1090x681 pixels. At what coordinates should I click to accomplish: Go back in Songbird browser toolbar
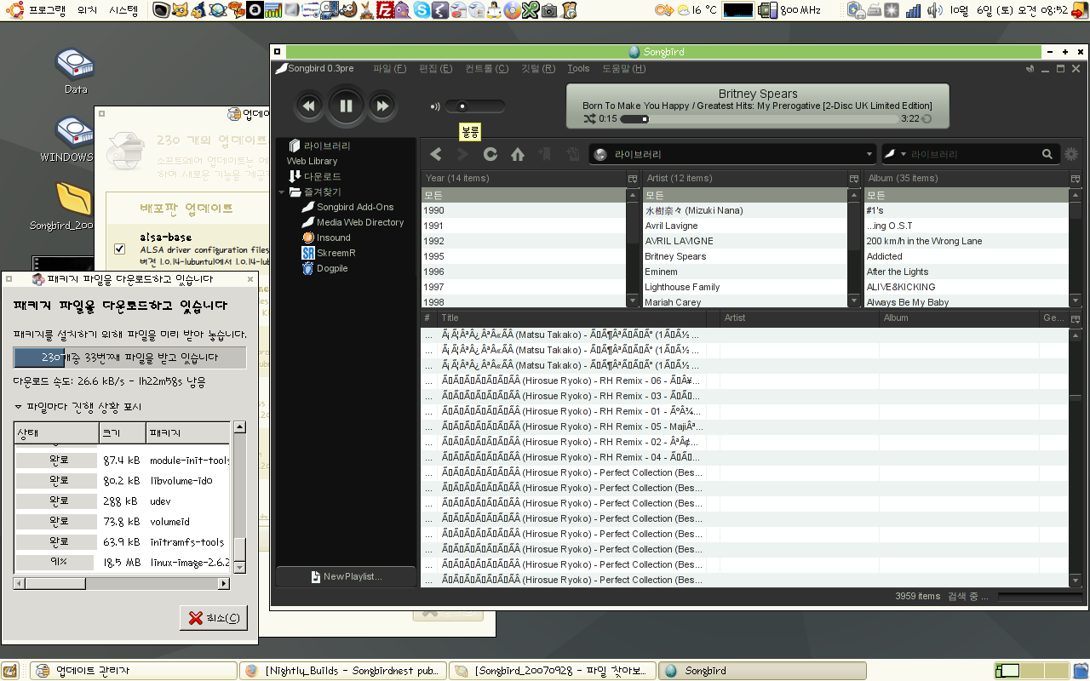(436, 154)
